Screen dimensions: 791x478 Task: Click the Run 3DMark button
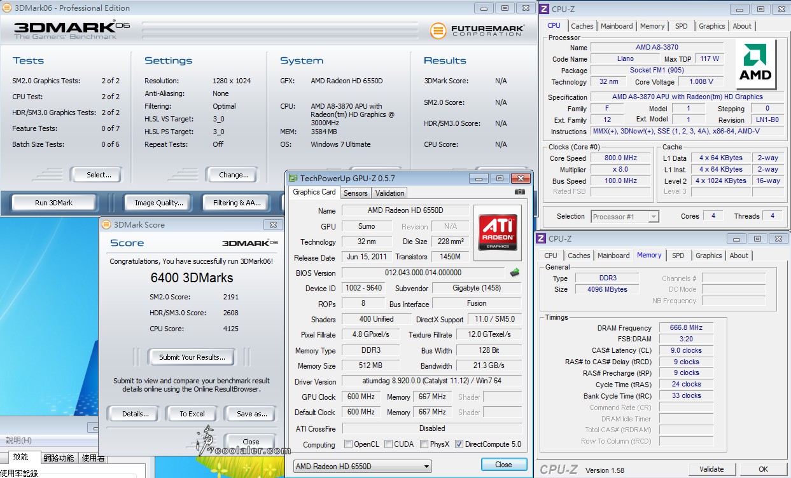pos(54,203)
